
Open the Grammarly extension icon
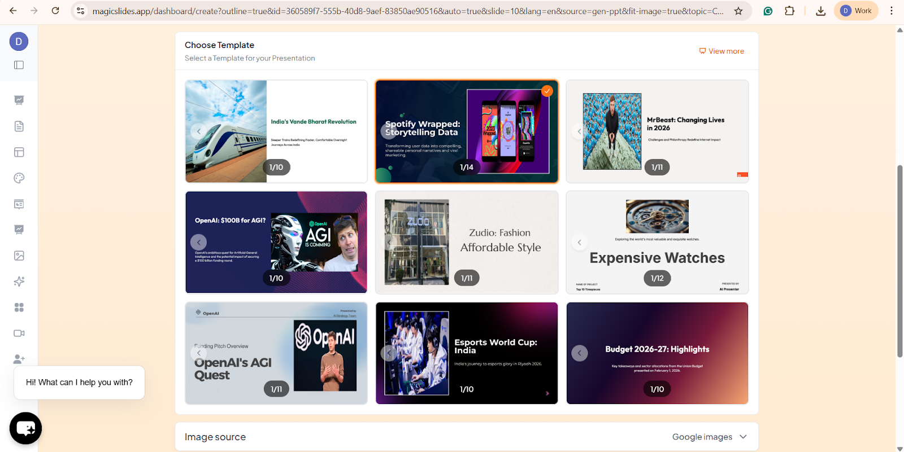[x=768, y=11]
